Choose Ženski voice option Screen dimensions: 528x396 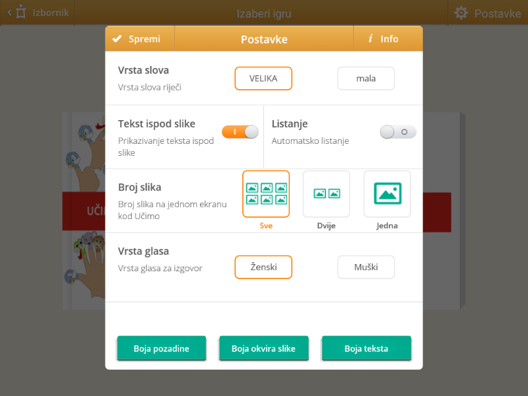(x=263, y=267)
